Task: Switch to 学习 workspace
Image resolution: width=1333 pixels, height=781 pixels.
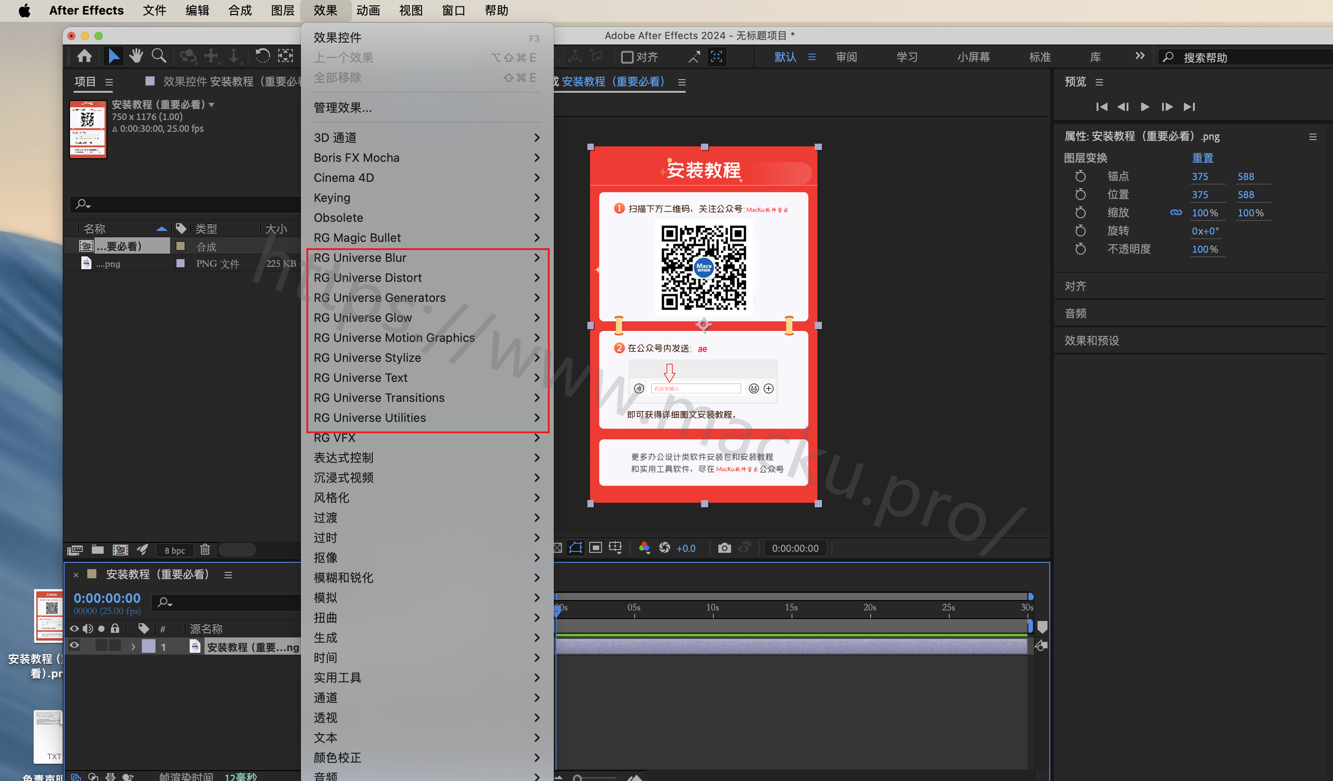Action: (x=907, y=56)
